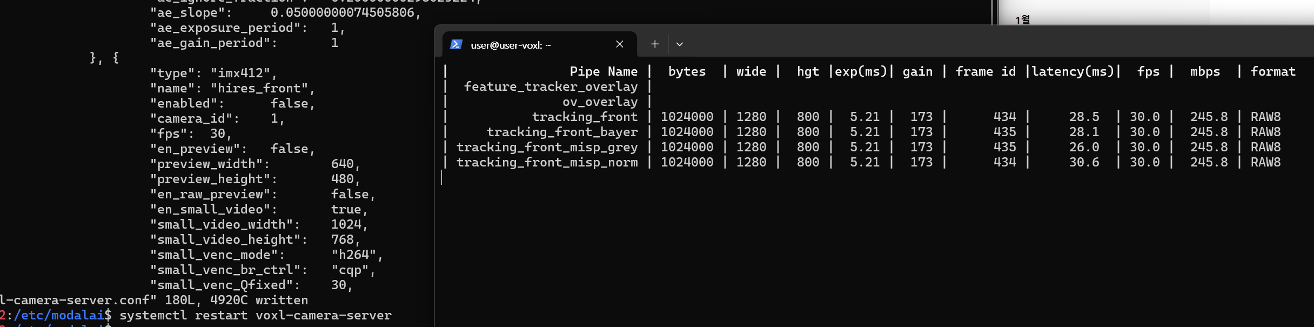
Task: Open a new terminal tab with plus button
Action: [x=655, y=44]
